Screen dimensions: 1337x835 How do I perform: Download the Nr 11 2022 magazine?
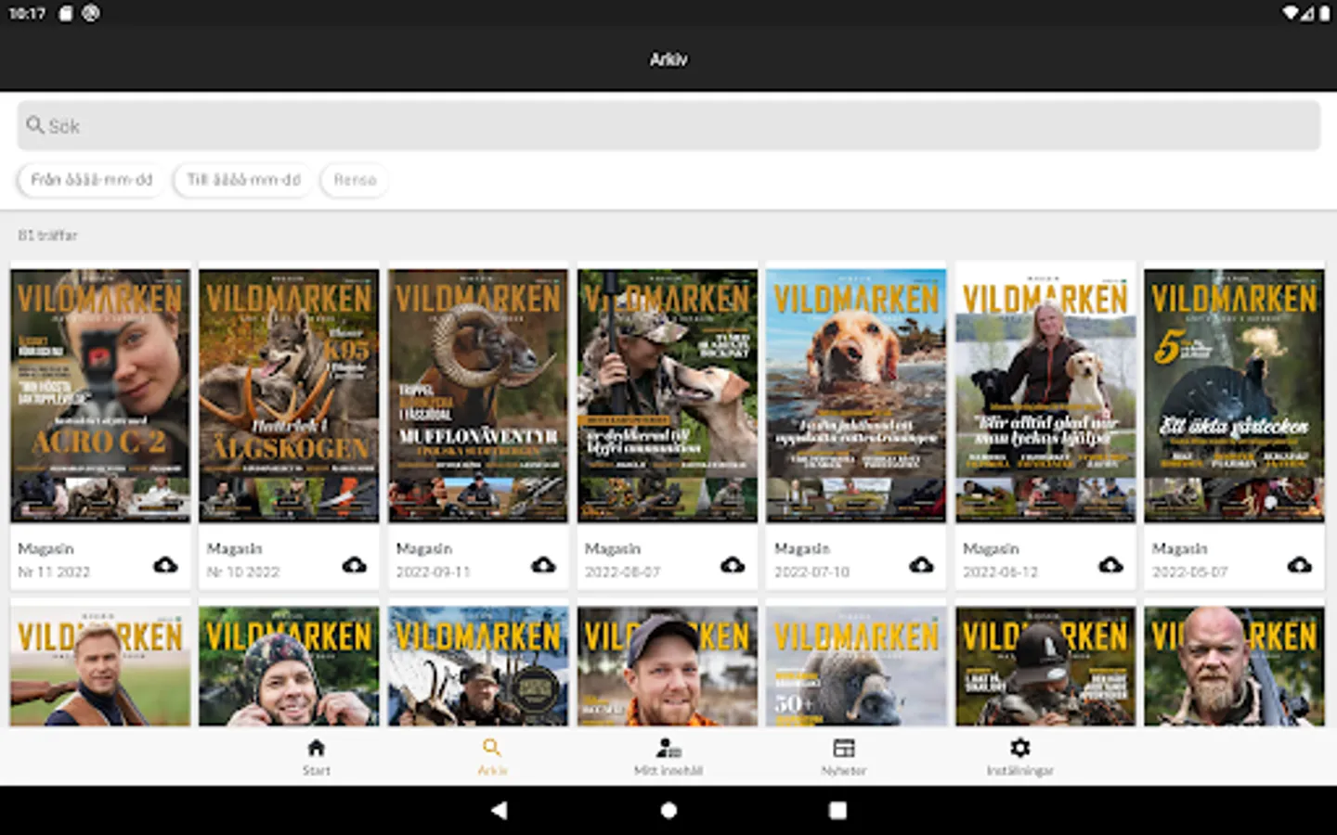165,564
